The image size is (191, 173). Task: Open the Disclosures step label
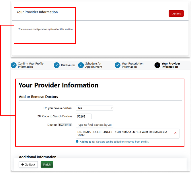point(68,65)
